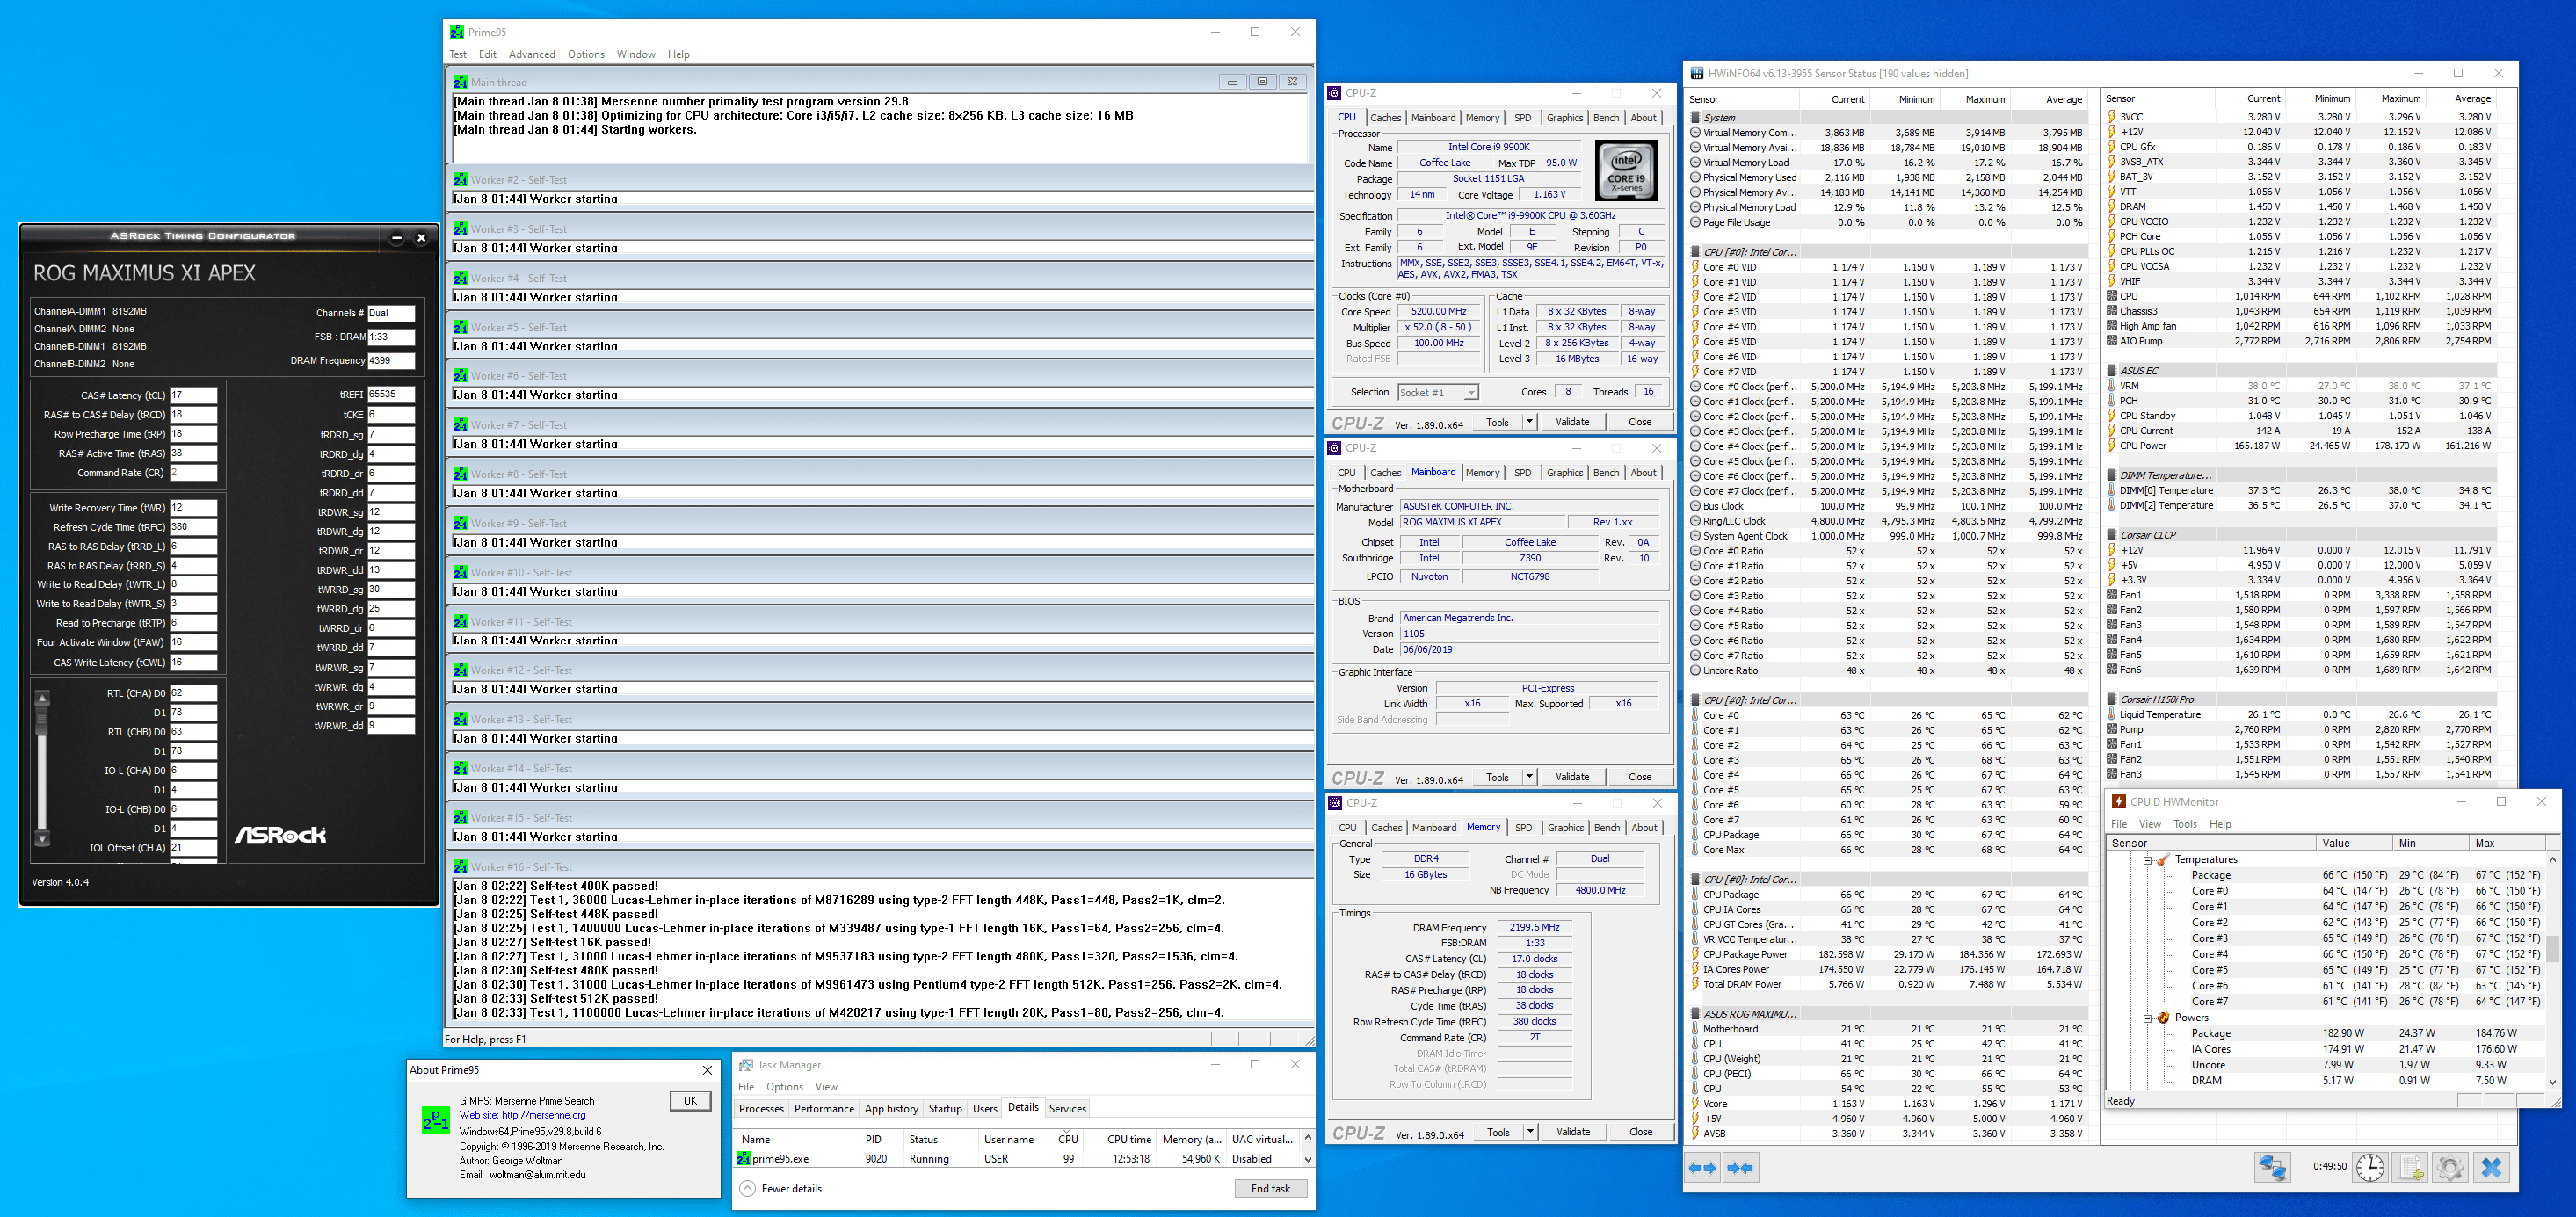Click the tREFI value field in ASRock
Image resolution: width=2576 pixels, height=1217 pixels.
[391, 395]
